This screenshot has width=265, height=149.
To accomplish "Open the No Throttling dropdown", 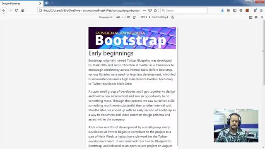I will (x=160, y=17).
